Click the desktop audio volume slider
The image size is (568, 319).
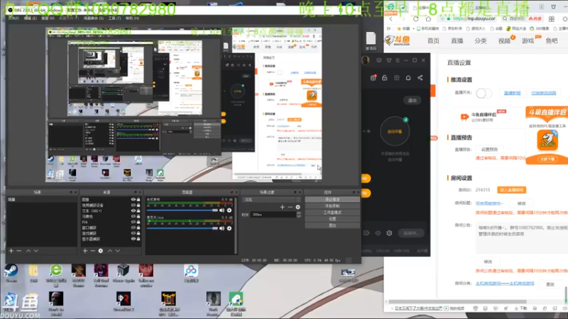coord(182,210)
